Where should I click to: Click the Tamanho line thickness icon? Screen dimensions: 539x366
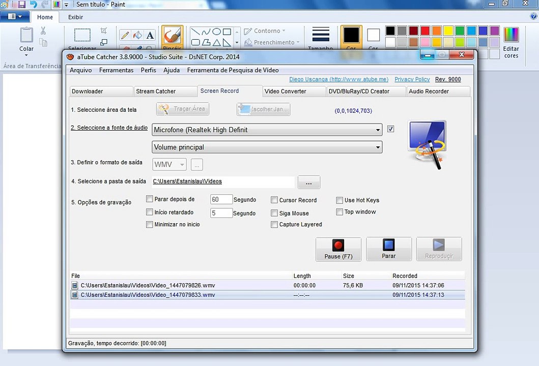pyautogui.click(x=321, y=35)
